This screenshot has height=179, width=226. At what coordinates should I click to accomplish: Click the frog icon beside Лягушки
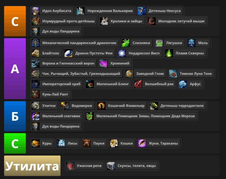pyautogui.click(x=159, y=43)
